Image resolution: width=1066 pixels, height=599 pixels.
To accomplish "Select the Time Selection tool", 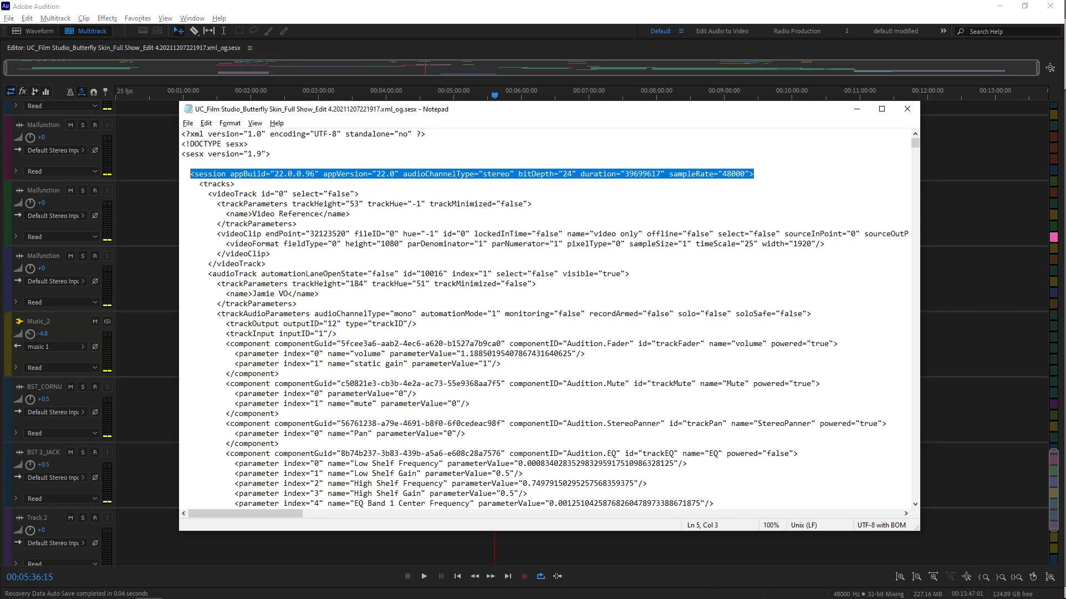I will point(223,31).
